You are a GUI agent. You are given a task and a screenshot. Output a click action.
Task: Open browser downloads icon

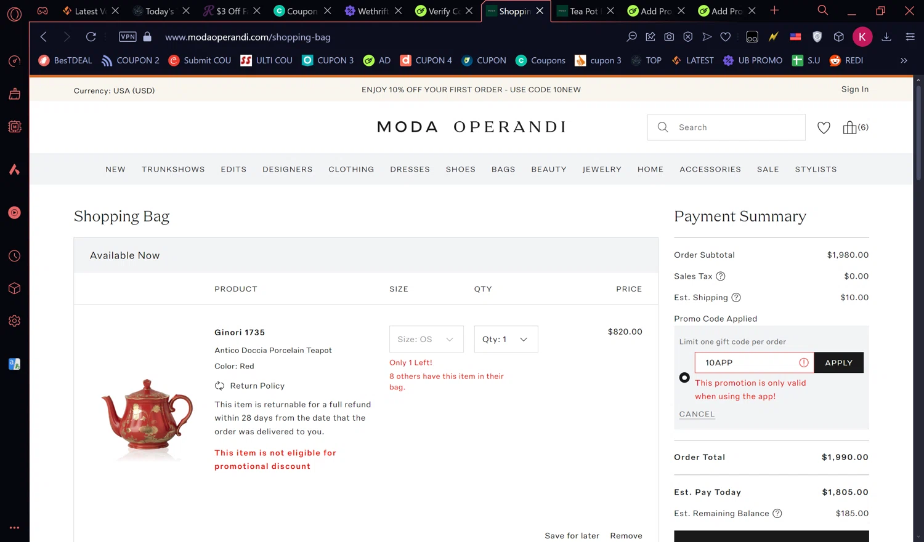coord(886,37)
